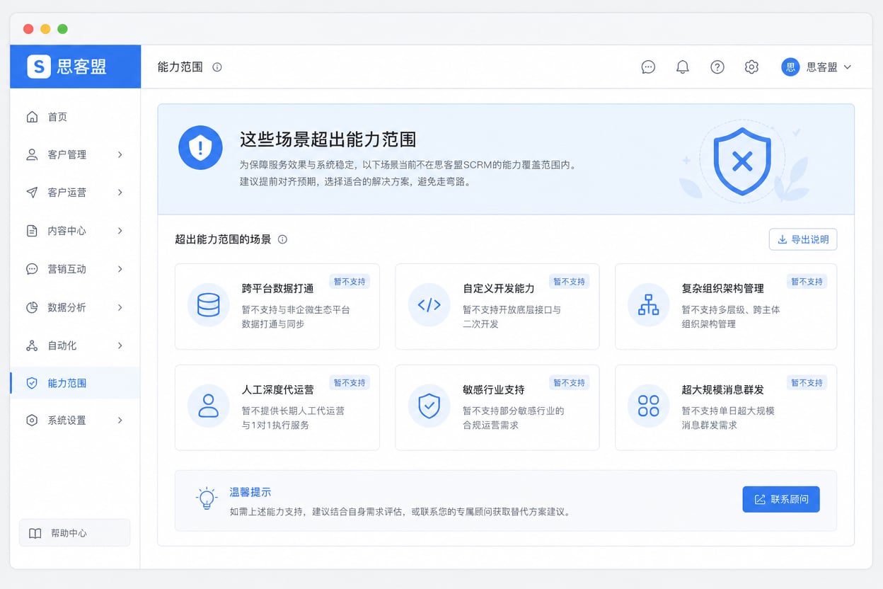The width and height of the screenshot is (883, 589).
Task: Click the 导出说明 button
Action: click(803, 239)
